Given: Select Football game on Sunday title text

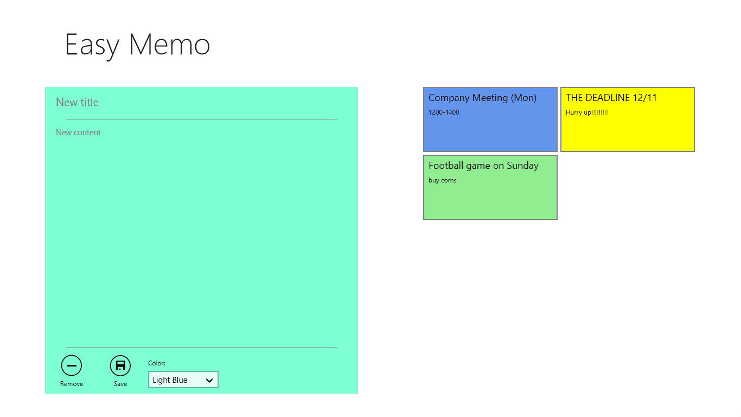Looking at the screenshot, I should click(x=483, y=166).
